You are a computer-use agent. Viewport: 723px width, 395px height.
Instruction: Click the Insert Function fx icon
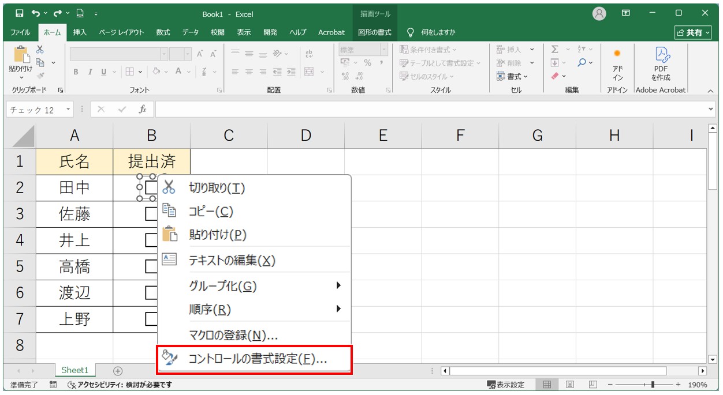point(142,110)
